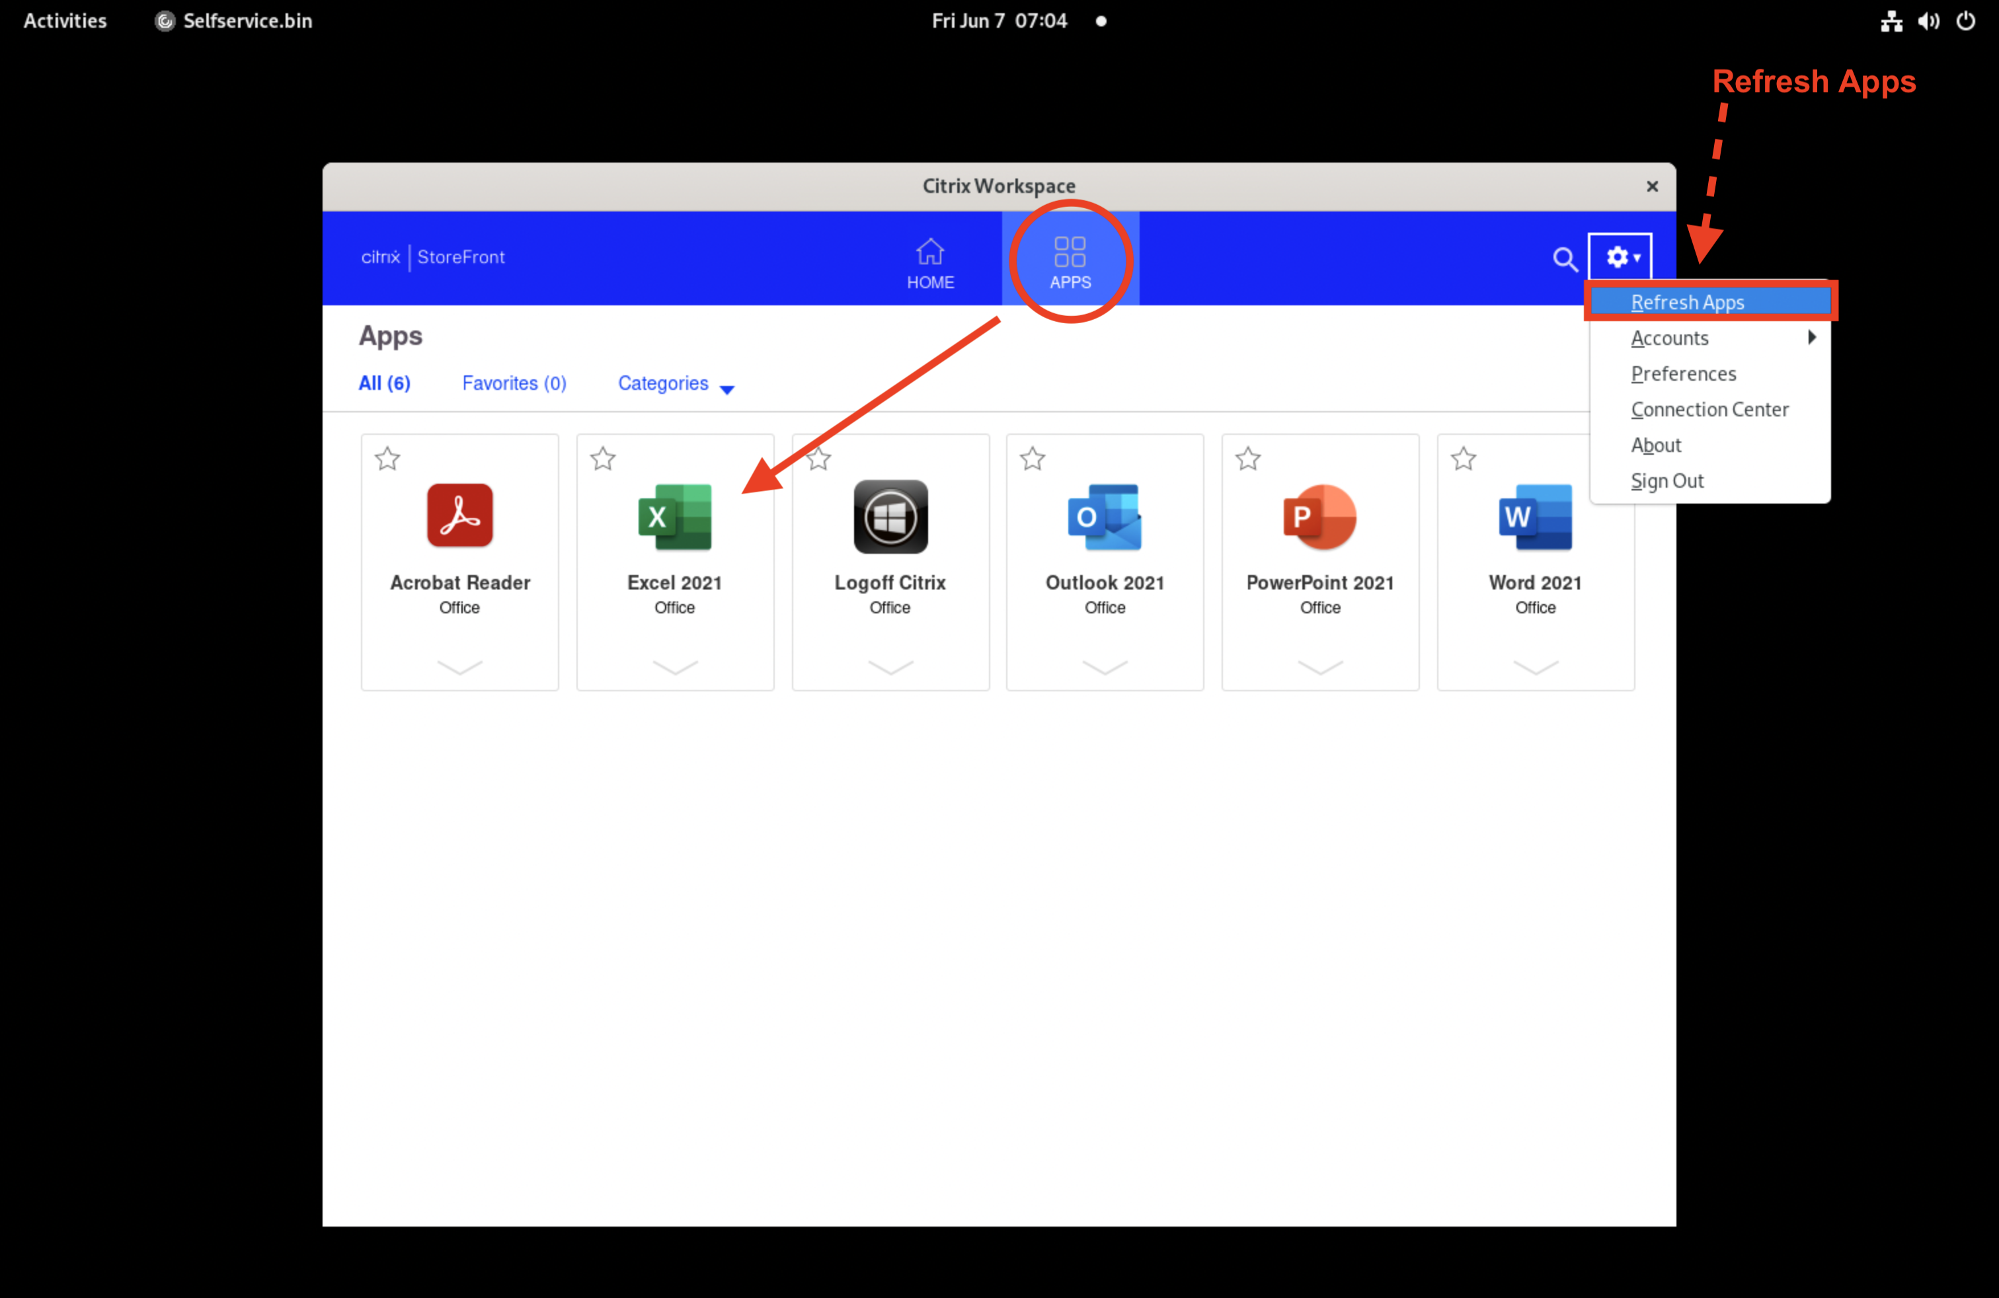This screenshot has height=1298, width=1999.
Task: Show the All (6) apps filter
Action: click(384, 383)
